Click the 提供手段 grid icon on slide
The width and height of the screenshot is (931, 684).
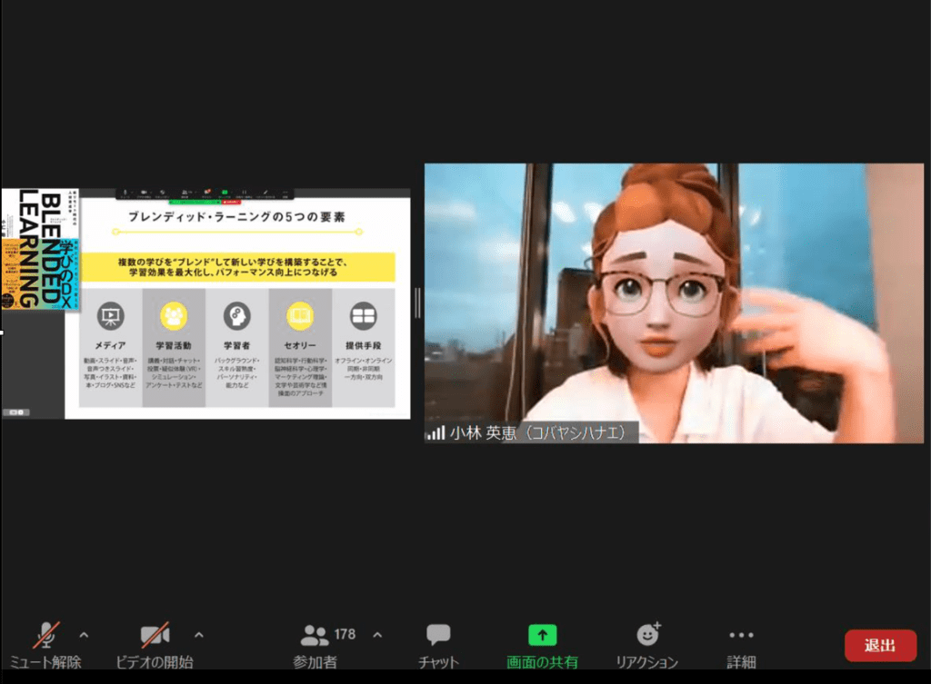[x=363, y=315]
